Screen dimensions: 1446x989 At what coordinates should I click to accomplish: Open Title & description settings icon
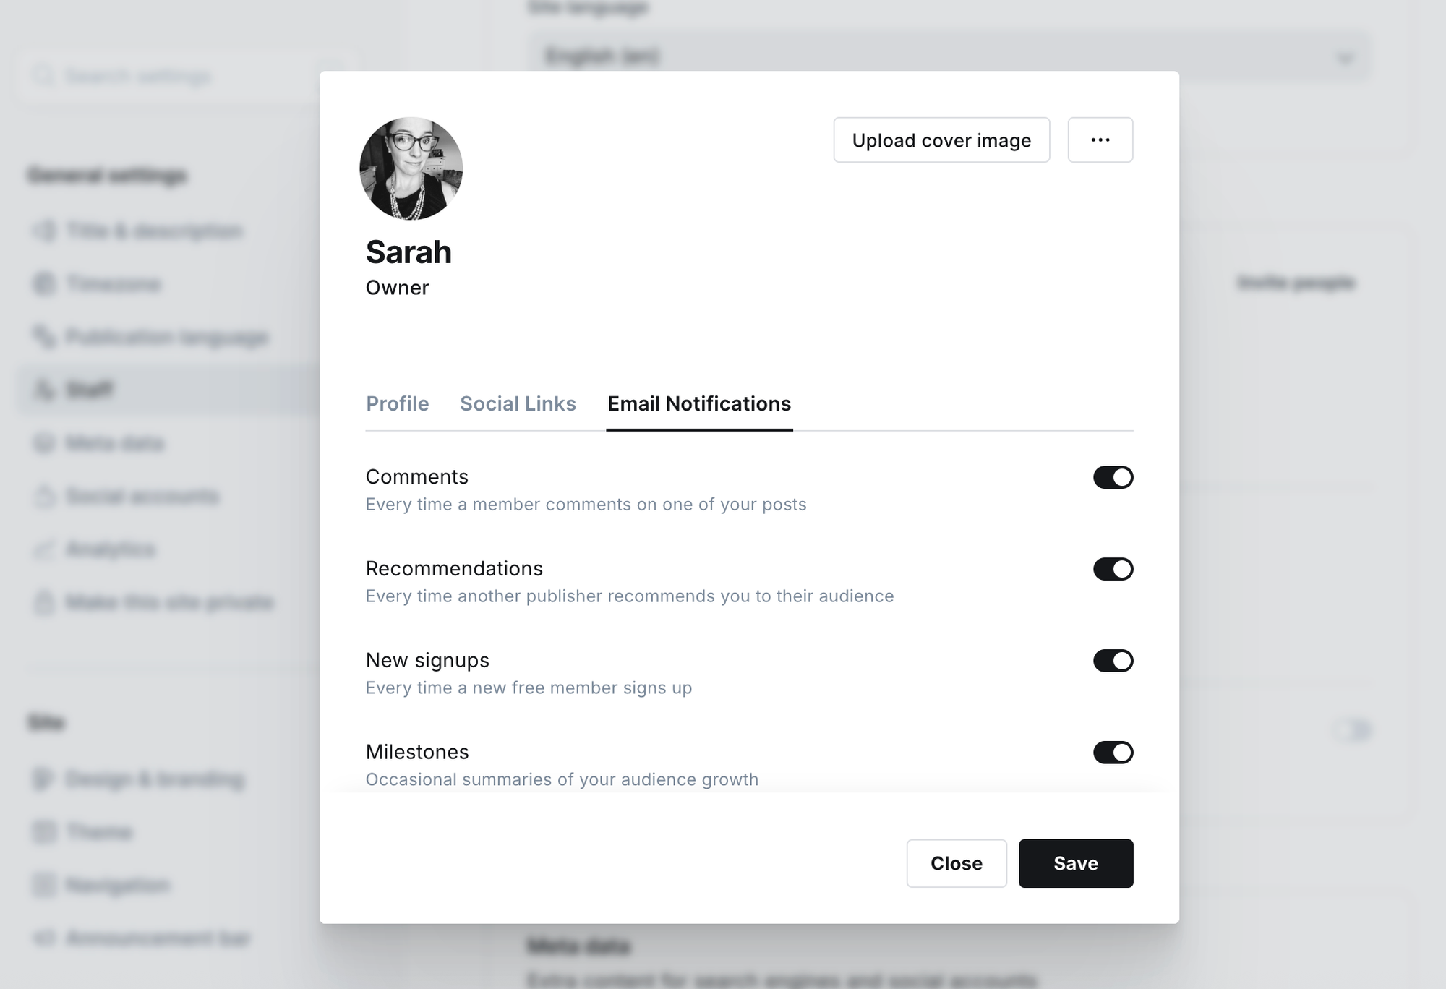(x=44, y=231)
